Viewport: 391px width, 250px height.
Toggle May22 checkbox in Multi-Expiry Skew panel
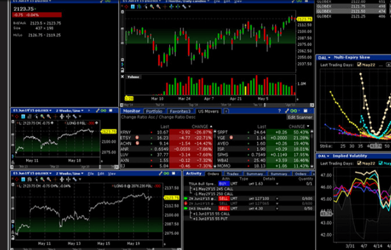tap(359, 64)
